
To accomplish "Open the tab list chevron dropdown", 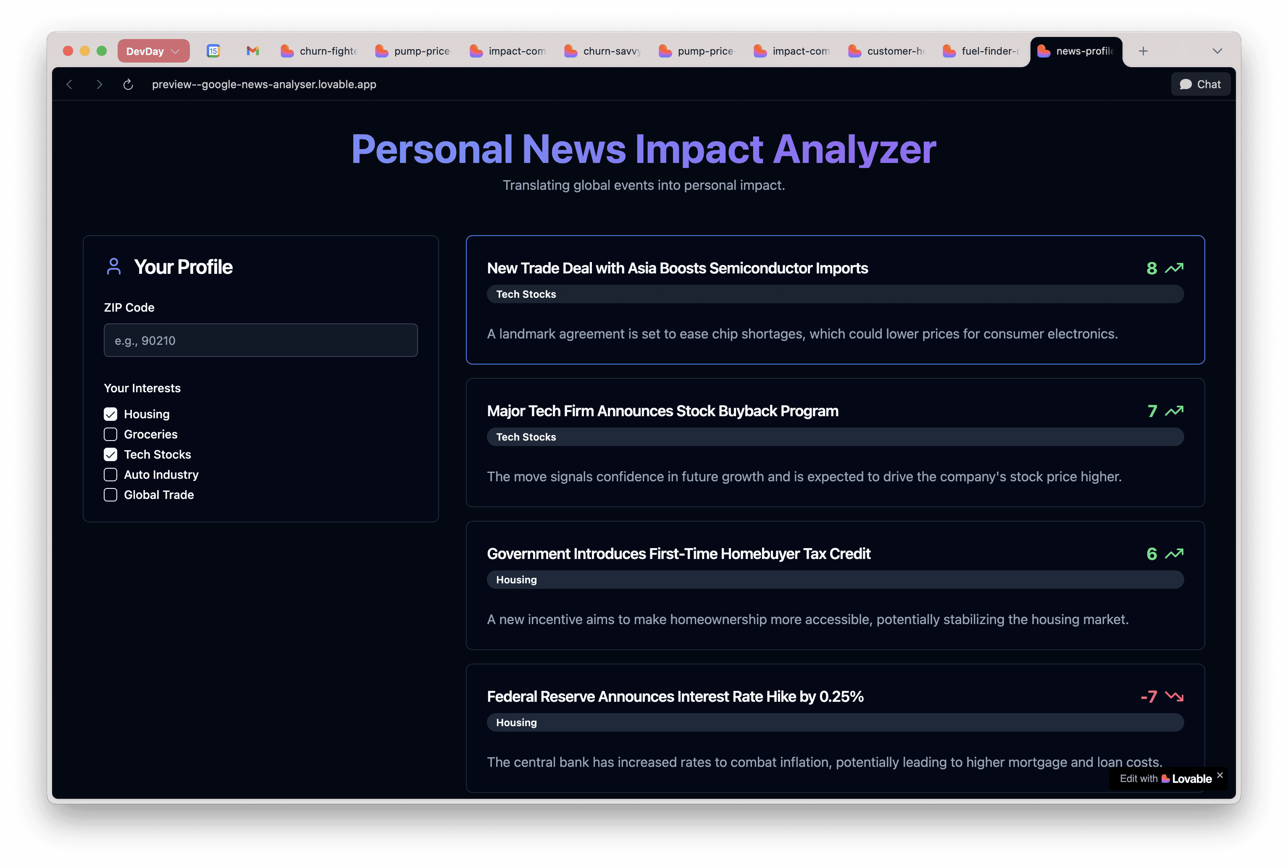I will [1217, 51].
